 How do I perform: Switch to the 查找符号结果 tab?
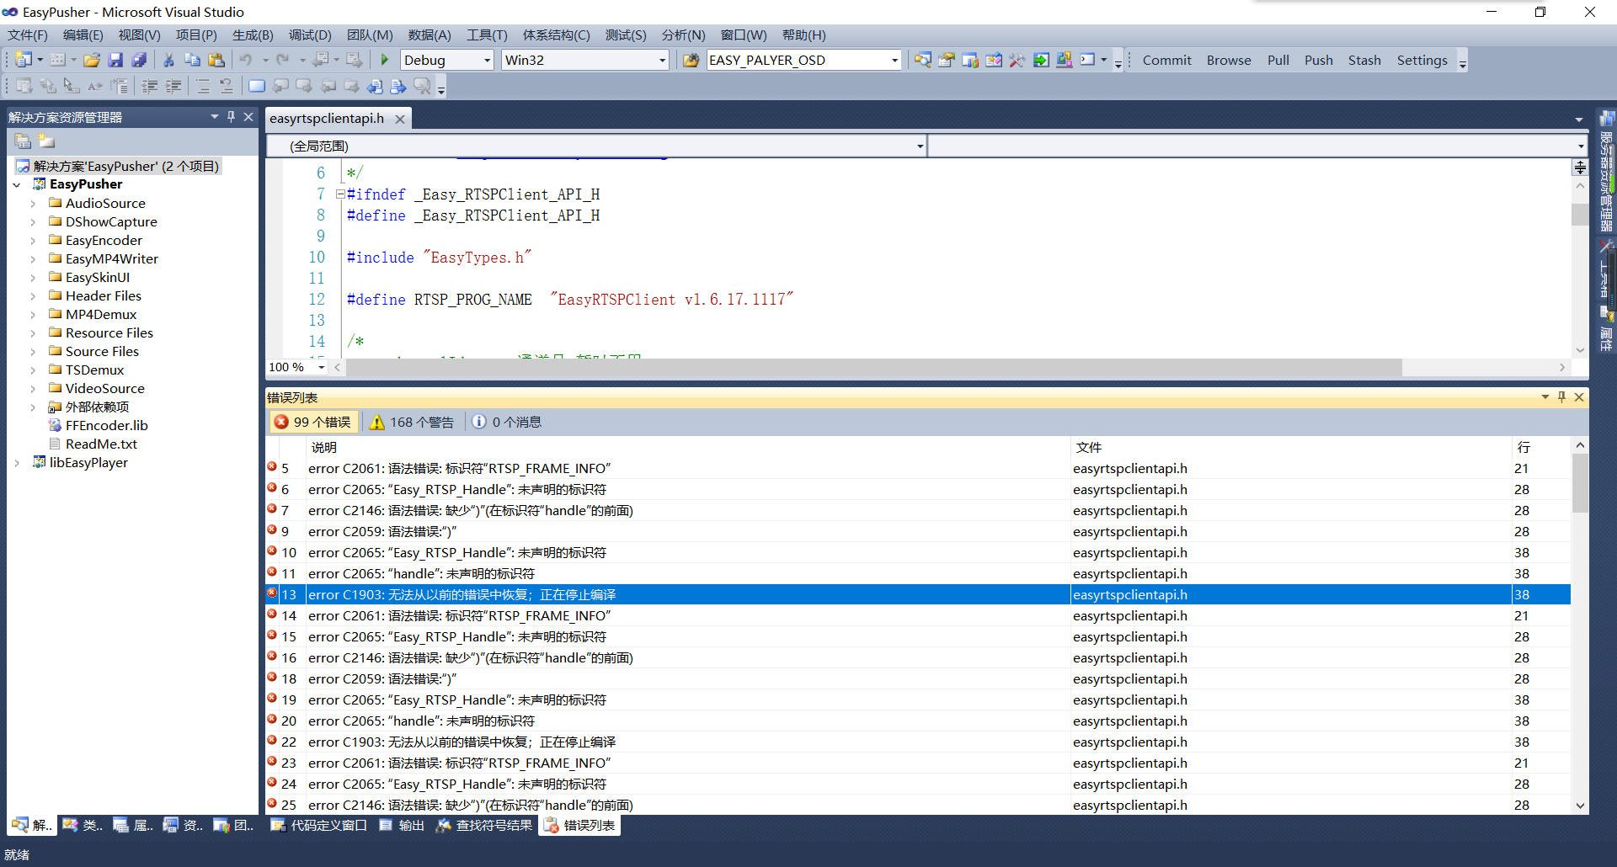point(484,825)
